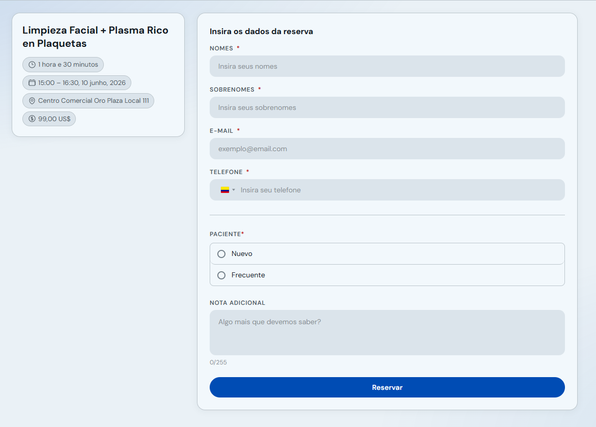Click the clock icon beside duration

click(x=32, y=65)
